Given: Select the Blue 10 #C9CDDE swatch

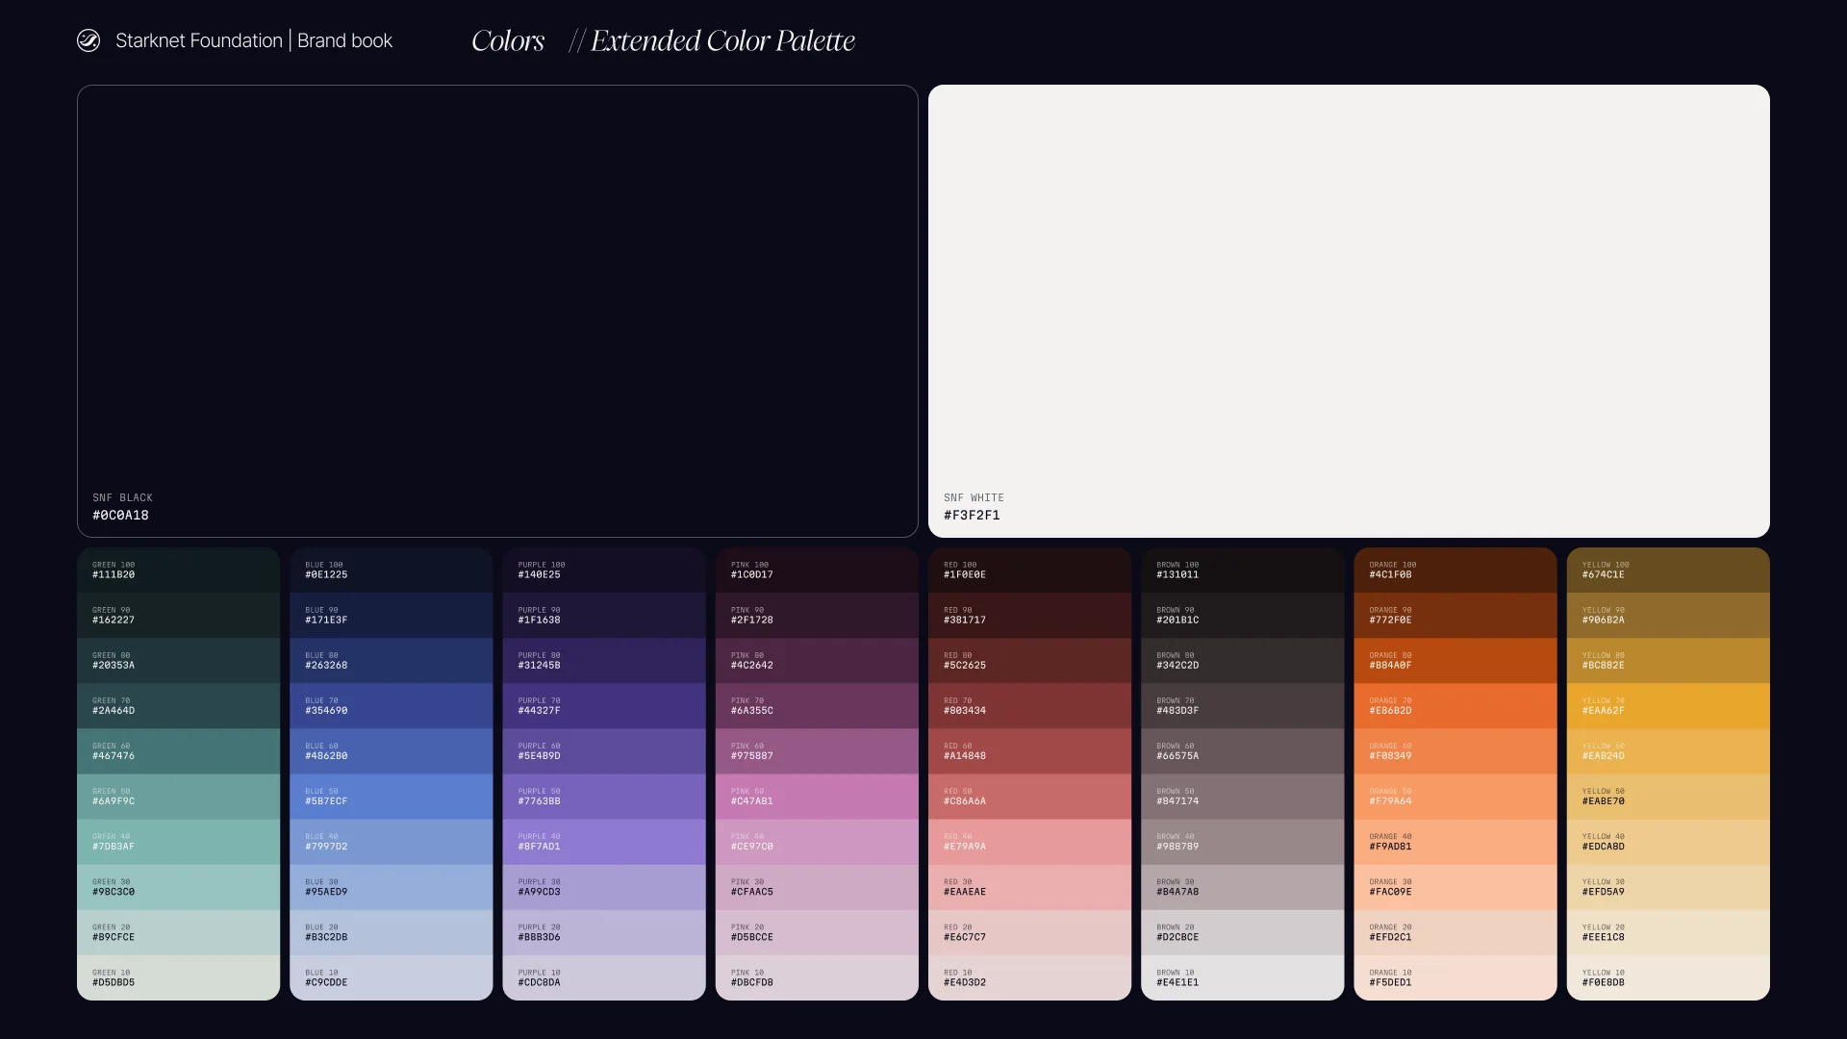Looking at the screenshot, I should [391, 977].
